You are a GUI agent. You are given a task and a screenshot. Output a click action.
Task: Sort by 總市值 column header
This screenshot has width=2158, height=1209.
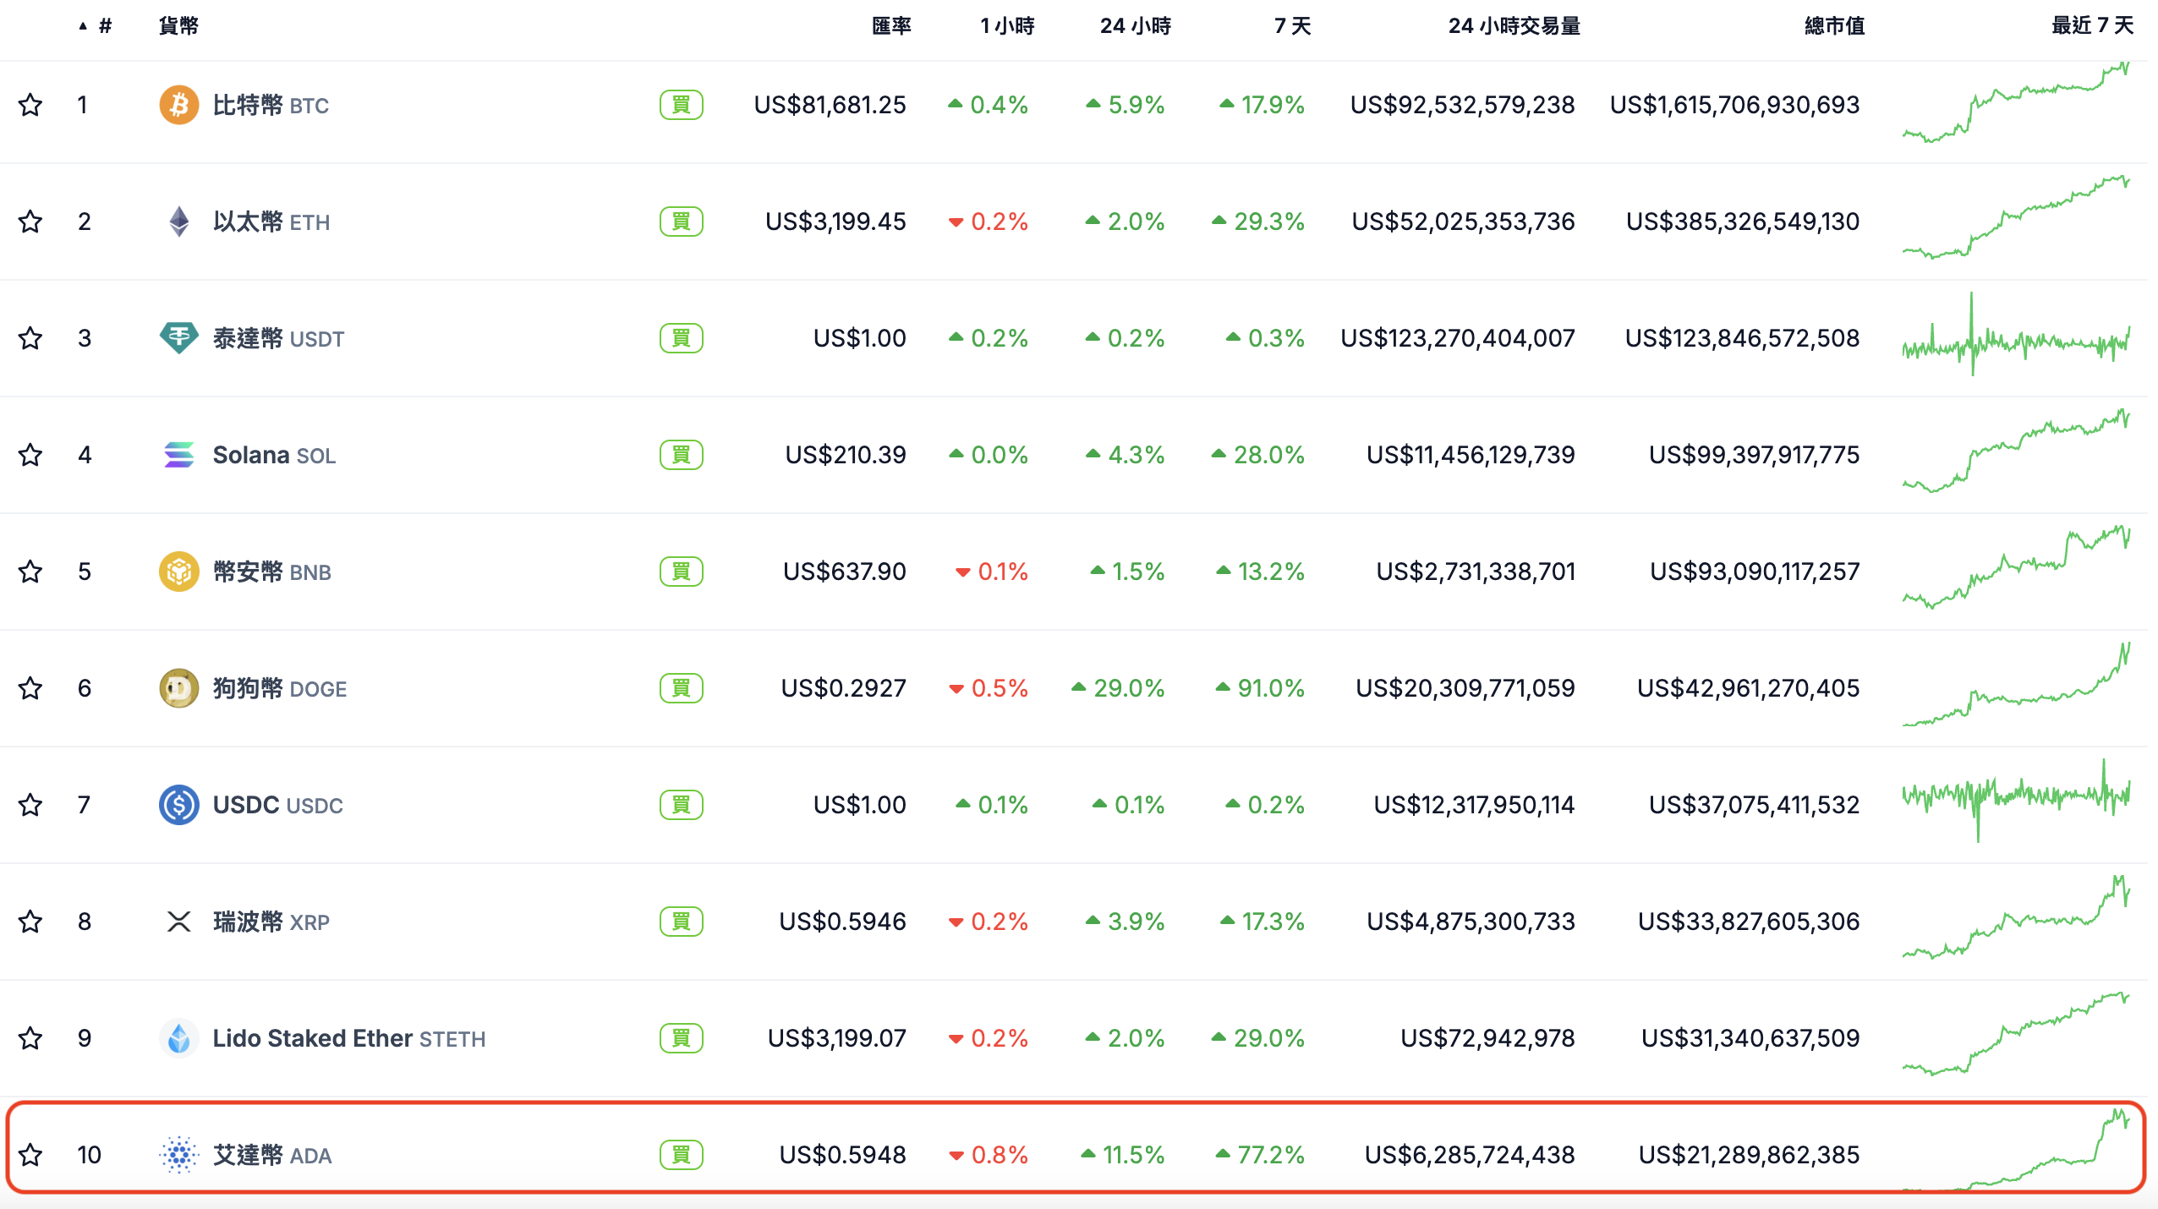tap(1834, 25)
